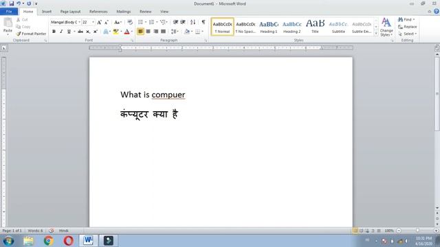Switch to the Page Layout tab
Image resolution: width=440 pixels, height=247 pixels.
click(x=70, y=12)
